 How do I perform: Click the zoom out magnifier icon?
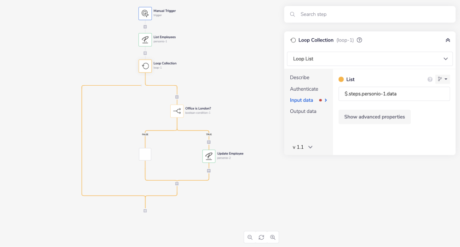point(250,237)
